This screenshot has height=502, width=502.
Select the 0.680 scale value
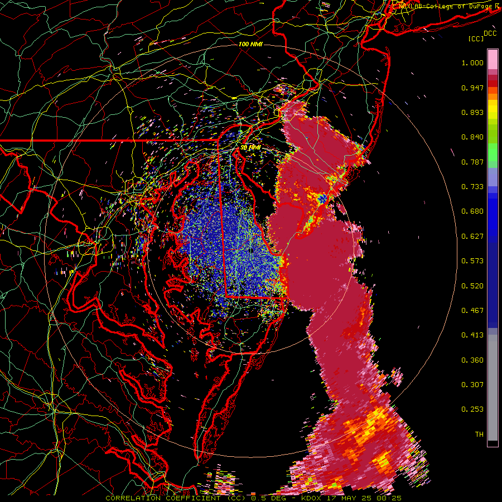pos(472,211)
